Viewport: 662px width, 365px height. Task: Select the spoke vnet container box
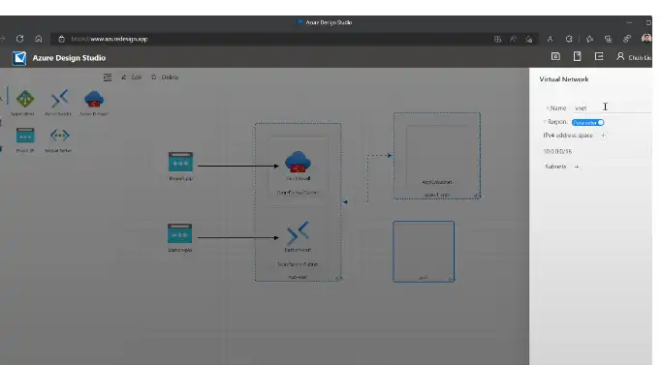click(436, 156)
